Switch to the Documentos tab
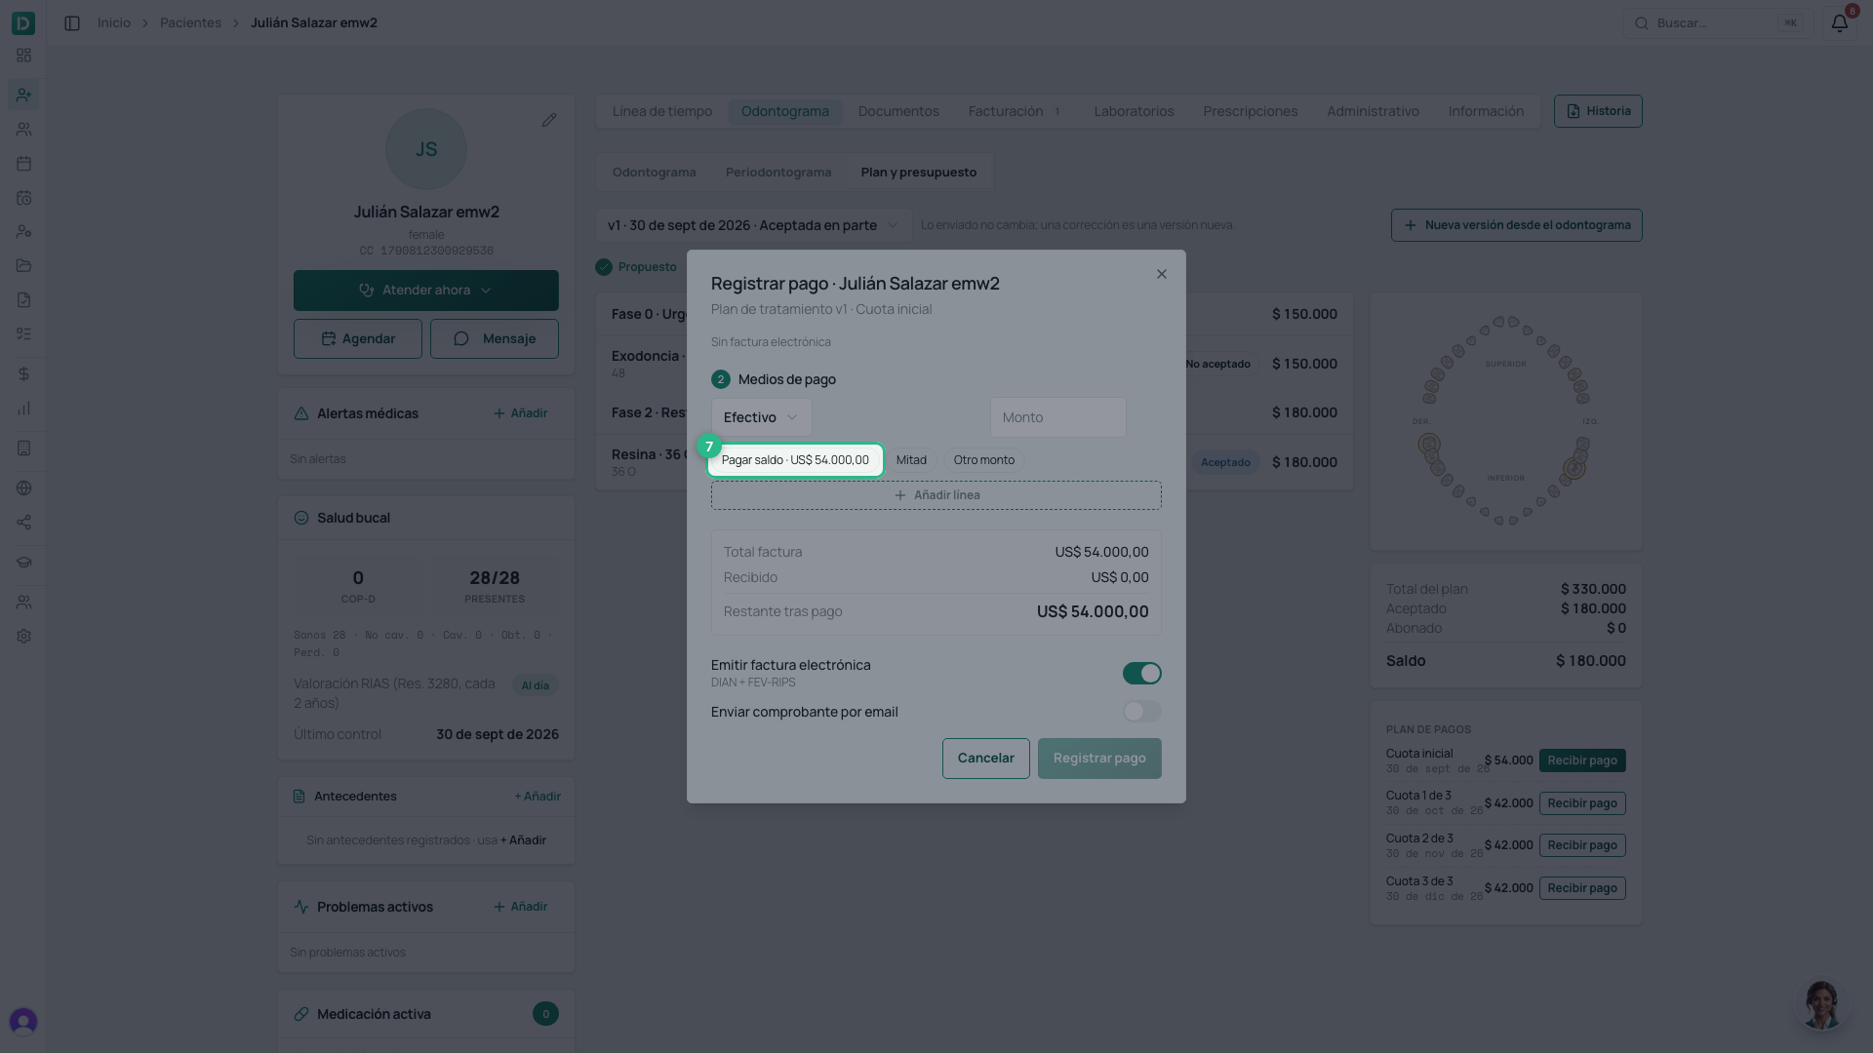Image resolution: width=1873 pixels, height=1053 pixels. pyautogui.click(x=898, y=111)
